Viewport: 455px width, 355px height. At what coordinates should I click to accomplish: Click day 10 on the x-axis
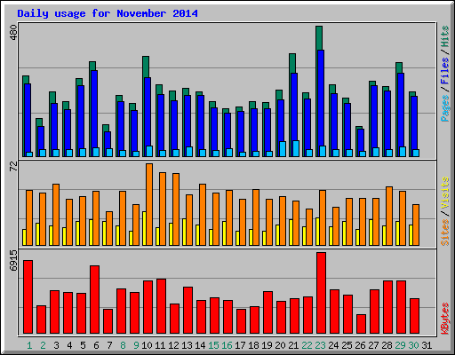point(147,345)
